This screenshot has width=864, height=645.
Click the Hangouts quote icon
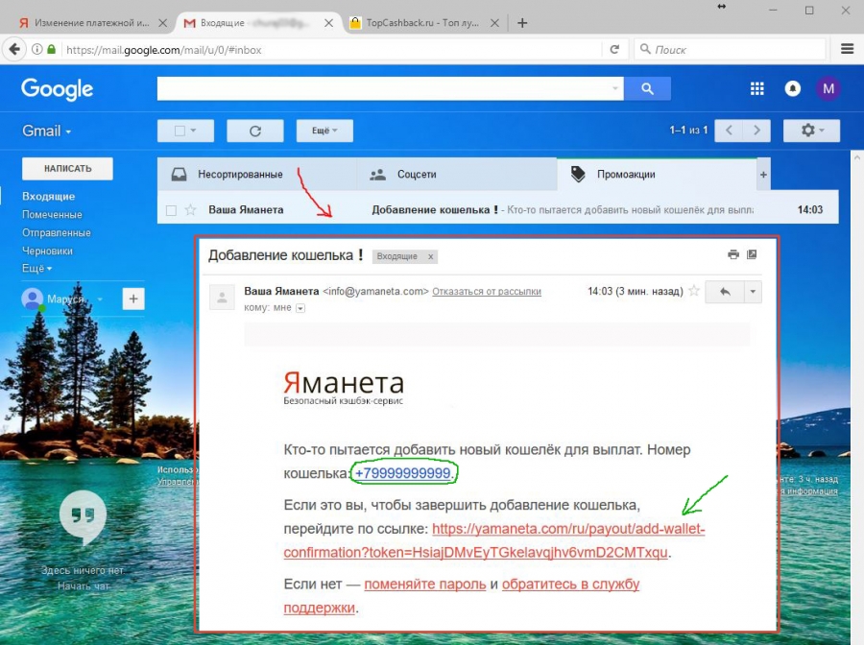coord(83,516)
